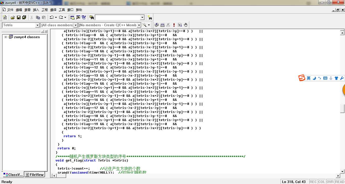Open the 窗口 menu

pos(70,10)
